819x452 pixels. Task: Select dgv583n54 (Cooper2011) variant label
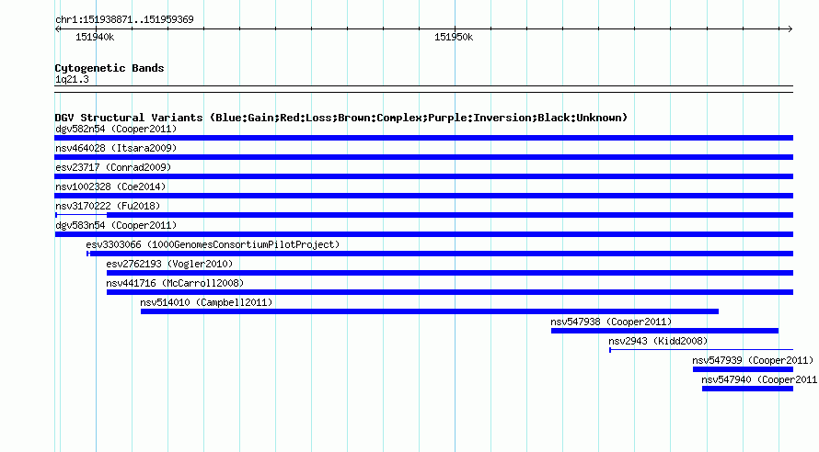pyautogui.click(x=116, y=225)
